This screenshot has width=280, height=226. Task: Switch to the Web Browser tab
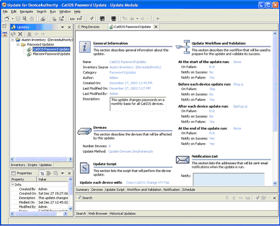coord(98,213)
